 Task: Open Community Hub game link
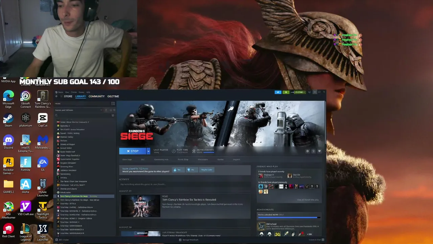point(161,159)
